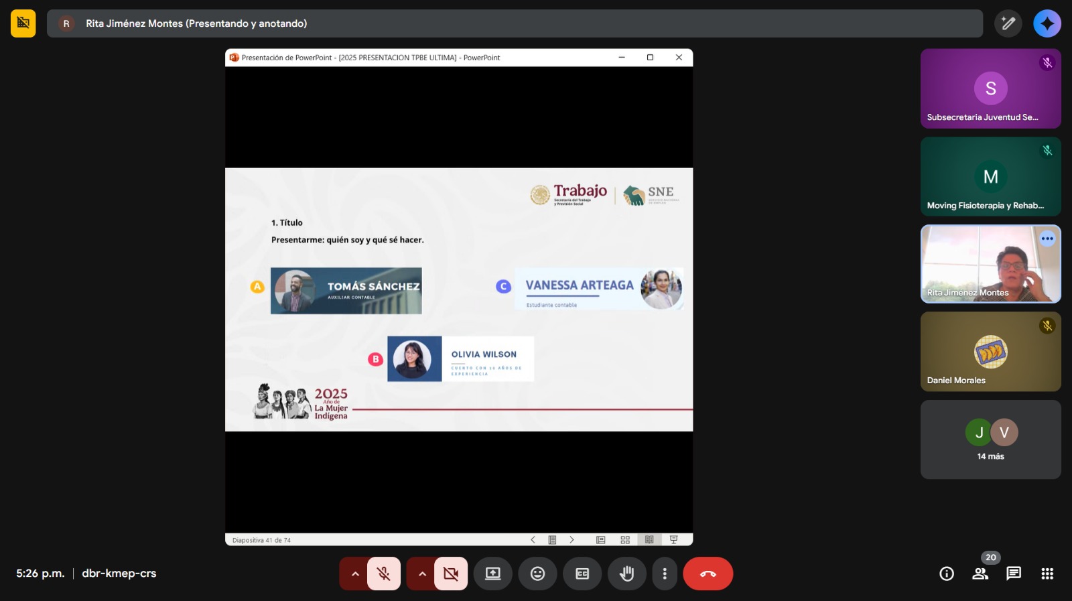Viewport: 1072px width, 601px height.
Task: Click the annotation pen icon
Action: [x=1008, y=23]
